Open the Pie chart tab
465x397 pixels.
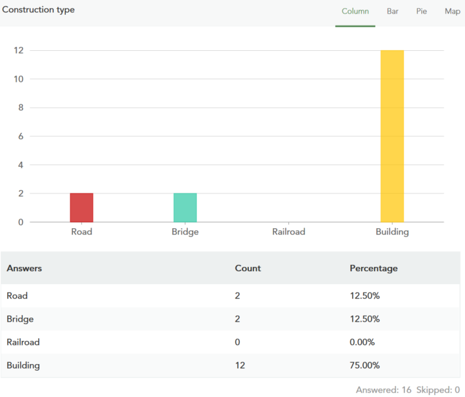[421, 11]
